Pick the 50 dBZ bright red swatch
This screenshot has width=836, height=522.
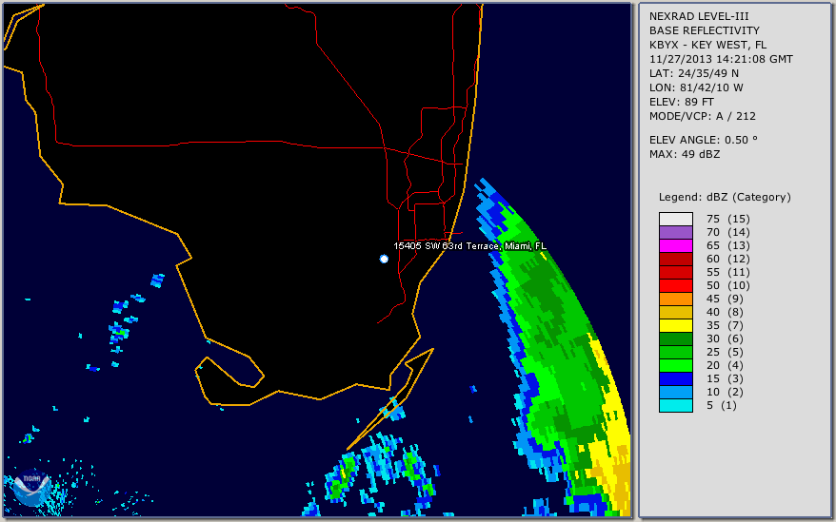pos(675,285)
